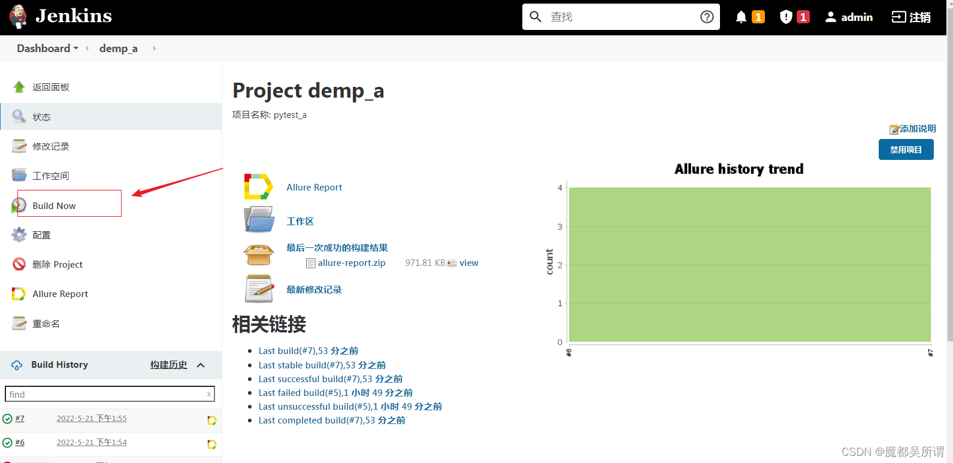The height and width of the screenshot is (463, 953).
Task: Click the 重命名 notepad icon
Action: (x=19, y=323)
